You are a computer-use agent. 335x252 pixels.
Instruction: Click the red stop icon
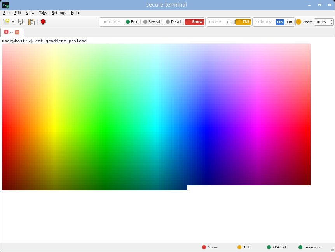point(43,22)
